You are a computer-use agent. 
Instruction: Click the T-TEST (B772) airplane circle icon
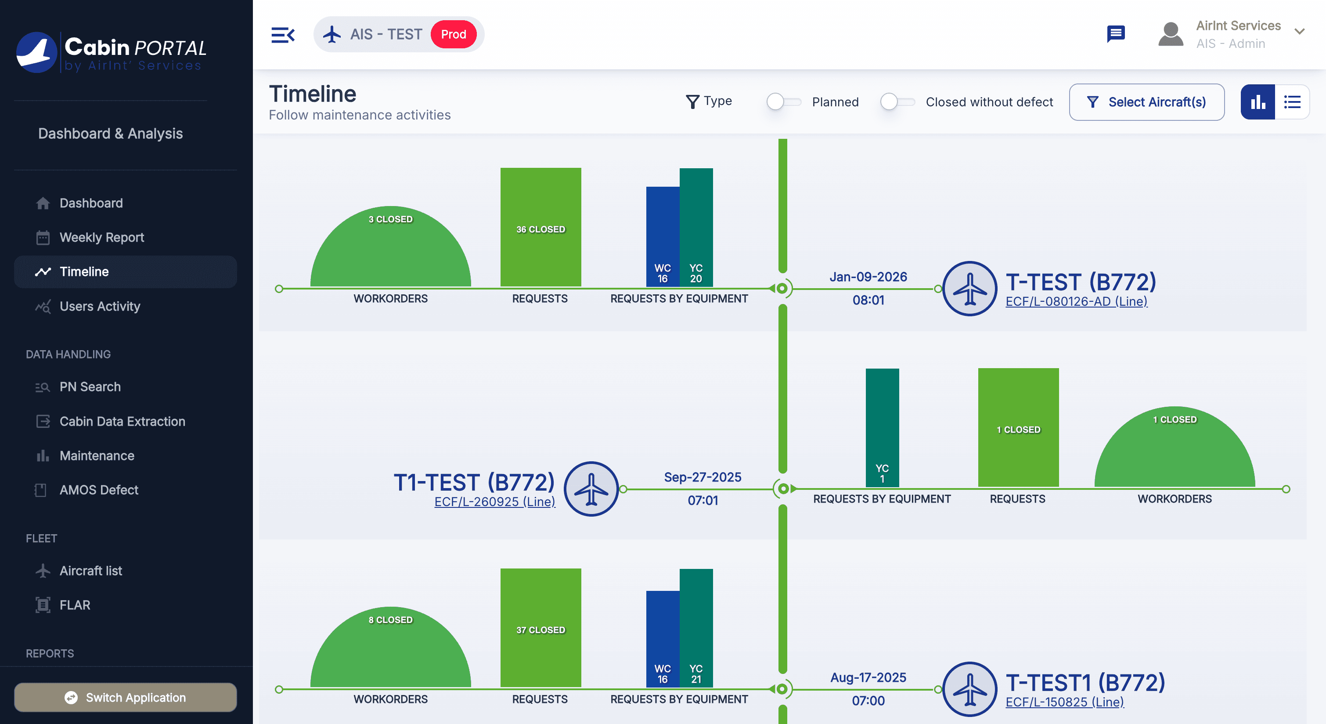point(970,288)
